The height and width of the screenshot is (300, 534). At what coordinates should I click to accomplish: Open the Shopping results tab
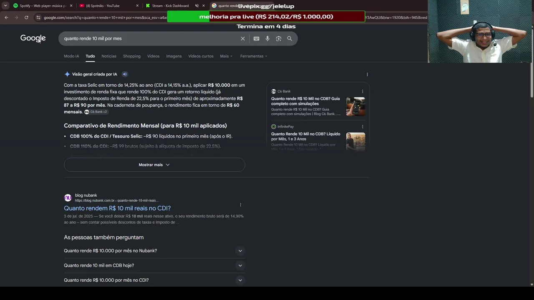pos(132,56)
